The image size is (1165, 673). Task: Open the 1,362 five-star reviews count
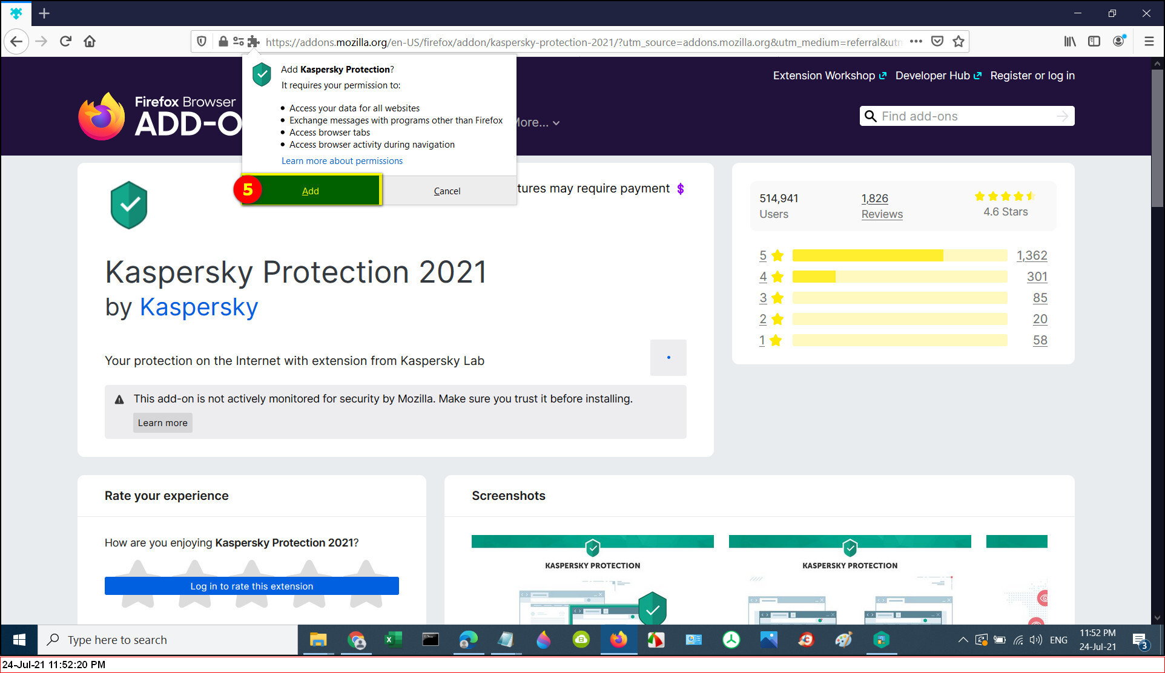click(1031, 255)
